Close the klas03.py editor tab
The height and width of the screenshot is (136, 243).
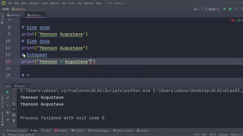(x=43, y=15)
